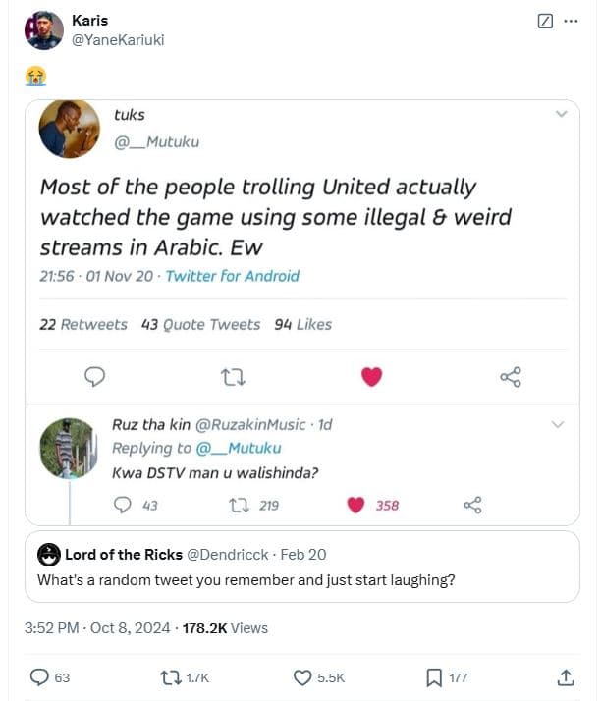Click the share icon in tuks tweet
601x701 pixels.
[511, 376]
